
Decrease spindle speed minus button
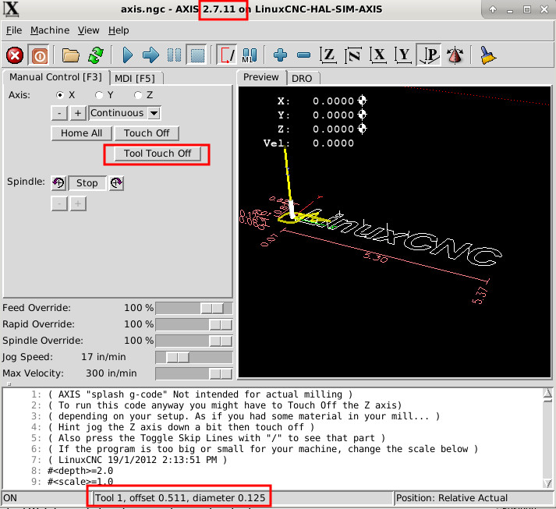point(59,203)
